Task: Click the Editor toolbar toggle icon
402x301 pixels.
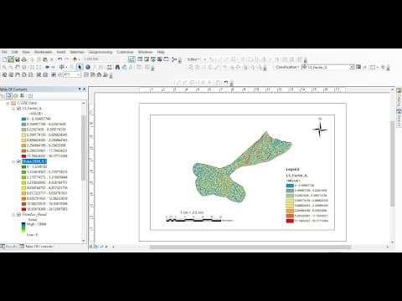Action: coord(131,59)
